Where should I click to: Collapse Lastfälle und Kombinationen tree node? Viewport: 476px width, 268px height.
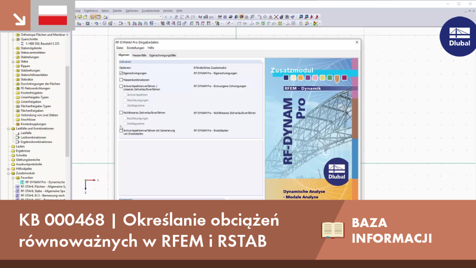click(x=8, y=128)
